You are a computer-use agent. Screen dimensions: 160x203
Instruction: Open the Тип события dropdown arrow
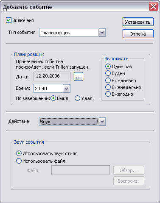(102, 33)
